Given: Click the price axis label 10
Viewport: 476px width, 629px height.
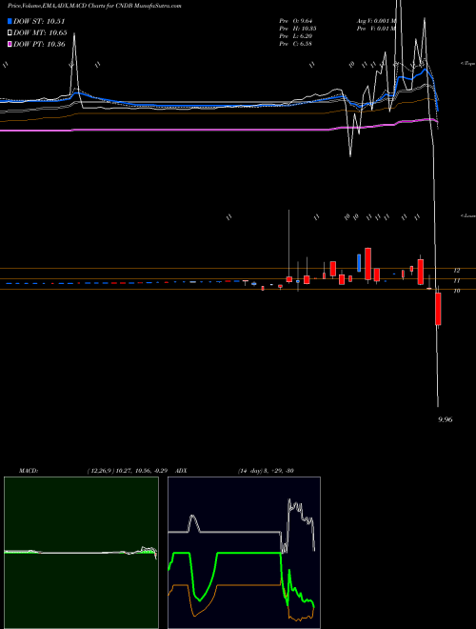Looking at the screenshot, I should coord(457,292).
